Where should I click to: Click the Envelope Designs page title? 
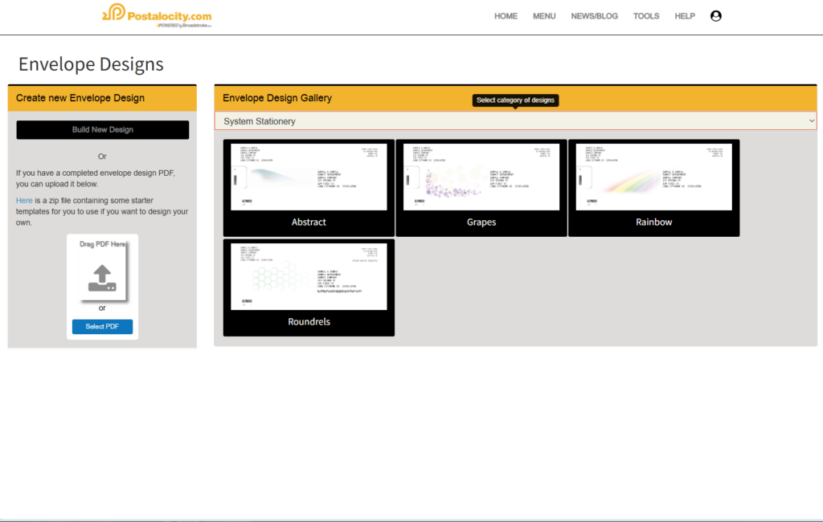[91, 64]
